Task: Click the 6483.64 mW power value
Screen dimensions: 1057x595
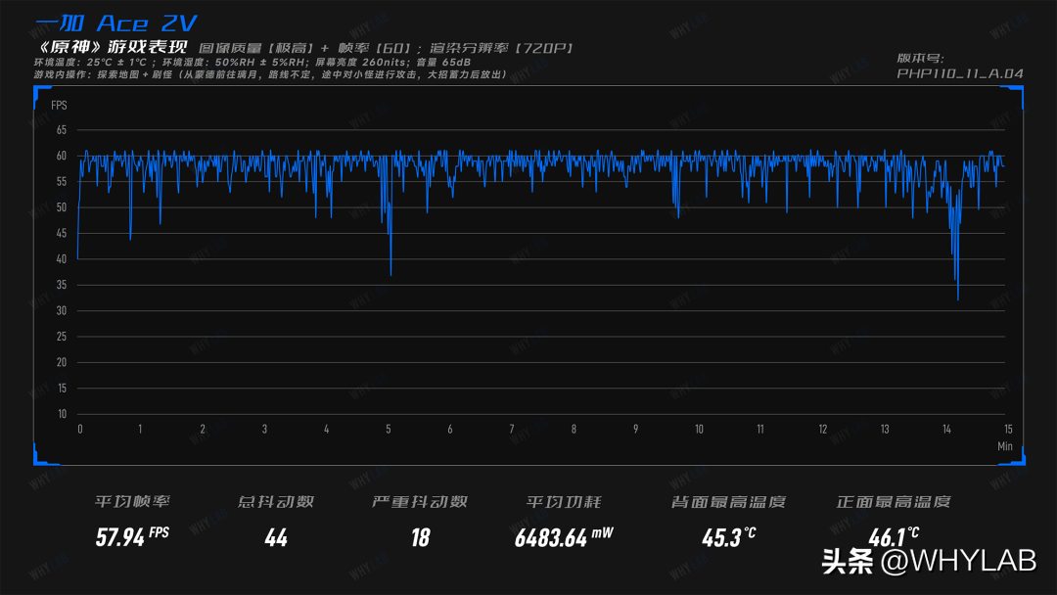Action: 564,537
